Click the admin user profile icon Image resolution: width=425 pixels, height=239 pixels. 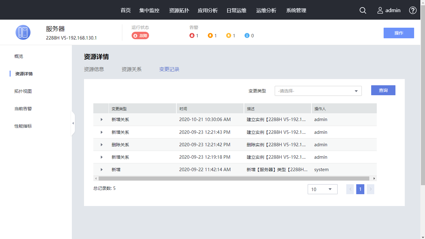point(380,10)
